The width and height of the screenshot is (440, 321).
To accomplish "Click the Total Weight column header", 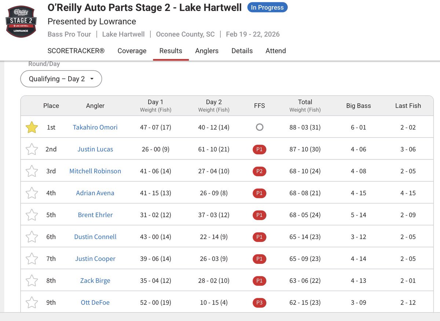I will [x=305, y=106].
